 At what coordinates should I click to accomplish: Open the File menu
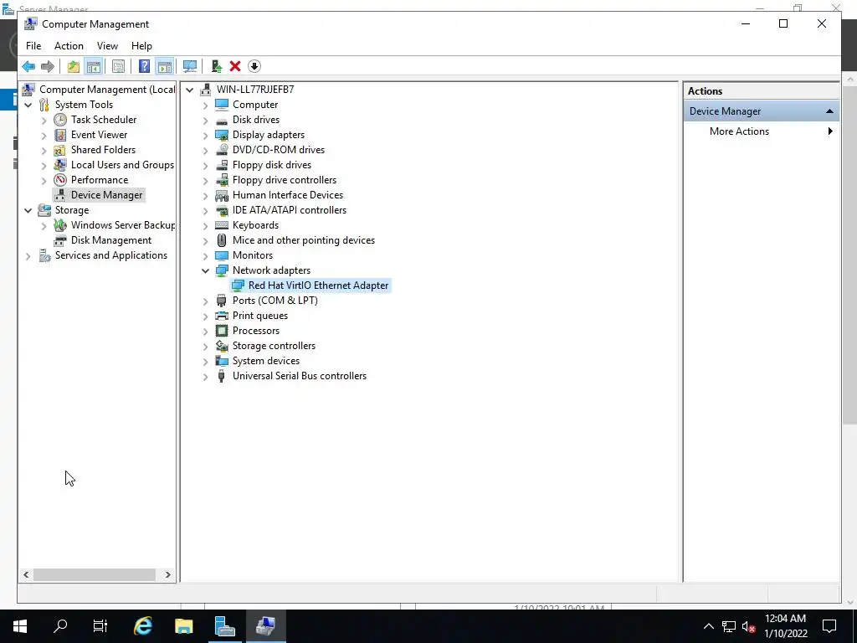pos(33,46)
